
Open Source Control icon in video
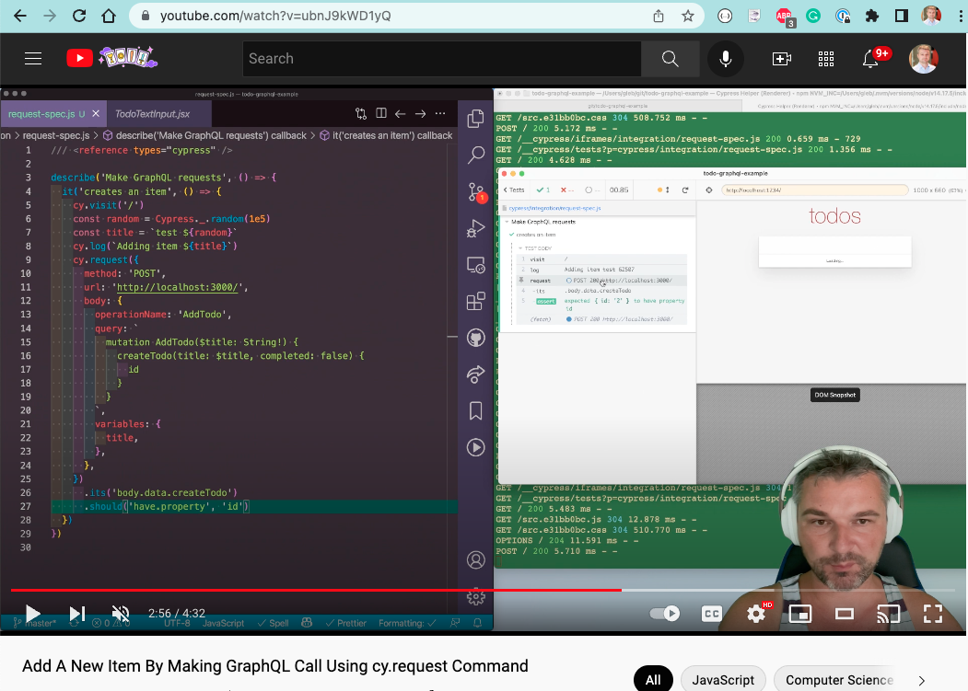[x=475, y=192]
